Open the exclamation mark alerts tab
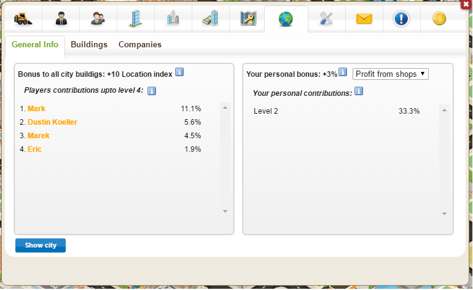473x290 pixels. point(401,19)
